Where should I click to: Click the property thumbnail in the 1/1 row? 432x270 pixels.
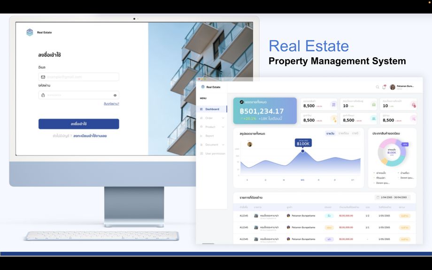(256, 228)
